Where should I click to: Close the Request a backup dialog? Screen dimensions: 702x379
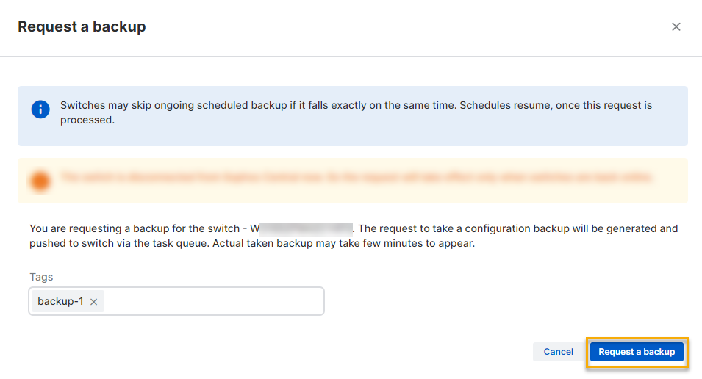676,27
